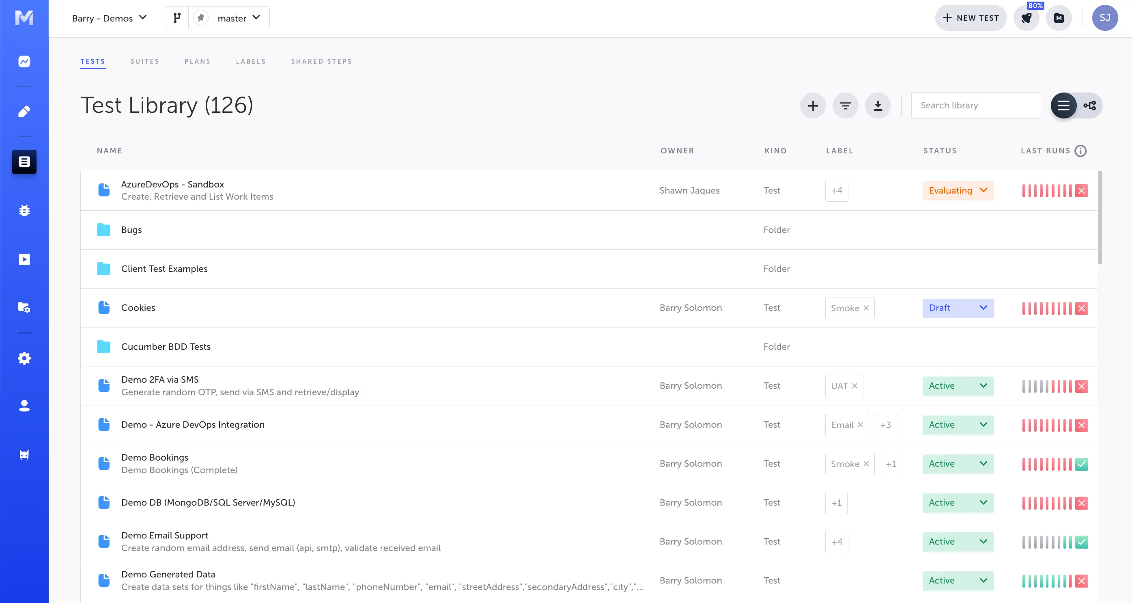Download the test library via download icon
This screenshot has width=1132, height=603.
coord(878,106)
